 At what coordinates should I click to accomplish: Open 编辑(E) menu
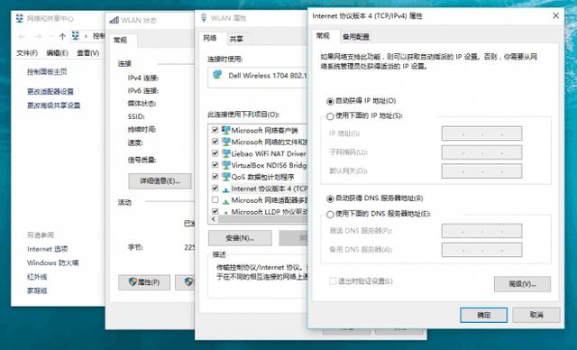click(x=57, y=53)
